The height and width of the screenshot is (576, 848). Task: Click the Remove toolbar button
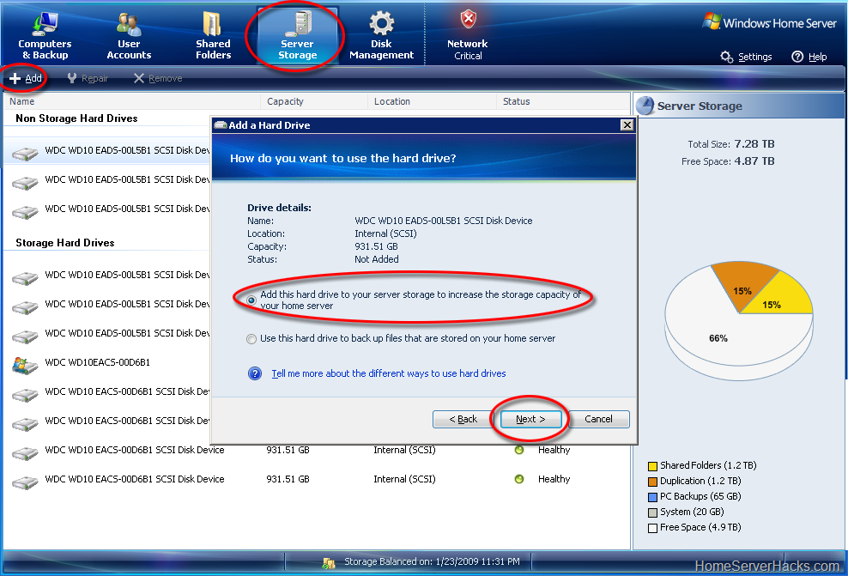[x=158, y=78]
